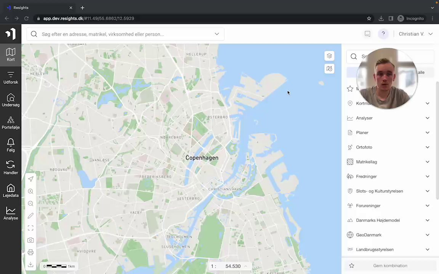Open the Udforsk section in sidebar

[11, 78]
